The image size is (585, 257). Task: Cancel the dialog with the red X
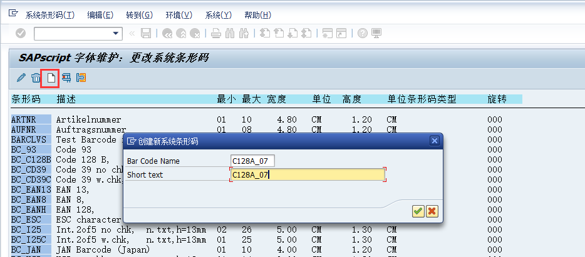point(432,211)
